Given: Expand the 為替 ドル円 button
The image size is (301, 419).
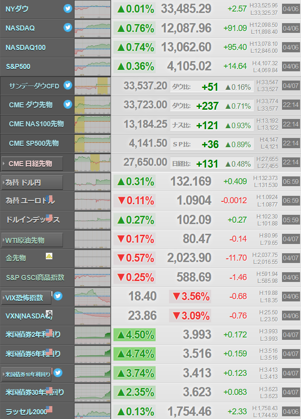Looking at the screenshot, I should (32, 183).
